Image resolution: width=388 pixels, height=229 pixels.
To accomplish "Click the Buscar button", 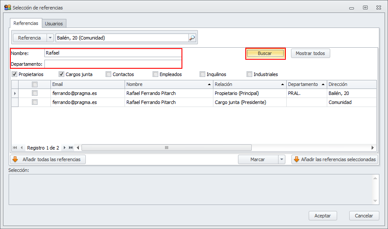I will pos(265,53).
